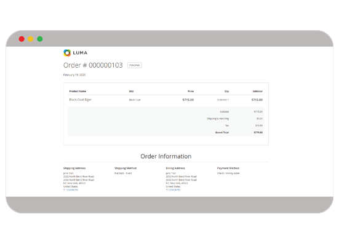The image size is (339, 243).
Task: Click the 'Order # 000000103' heading
Action: coord(93,65)
